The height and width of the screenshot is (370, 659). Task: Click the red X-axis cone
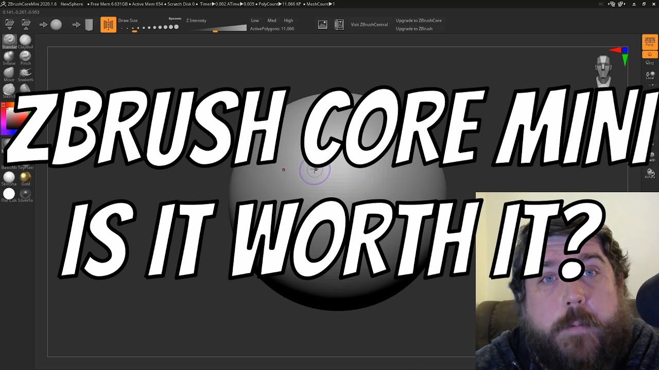[615, 50]
